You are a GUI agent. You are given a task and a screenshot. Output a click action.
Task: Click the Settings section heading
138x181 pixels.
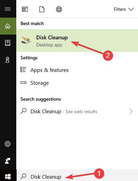pyautogui.click(x=29, y=58)
